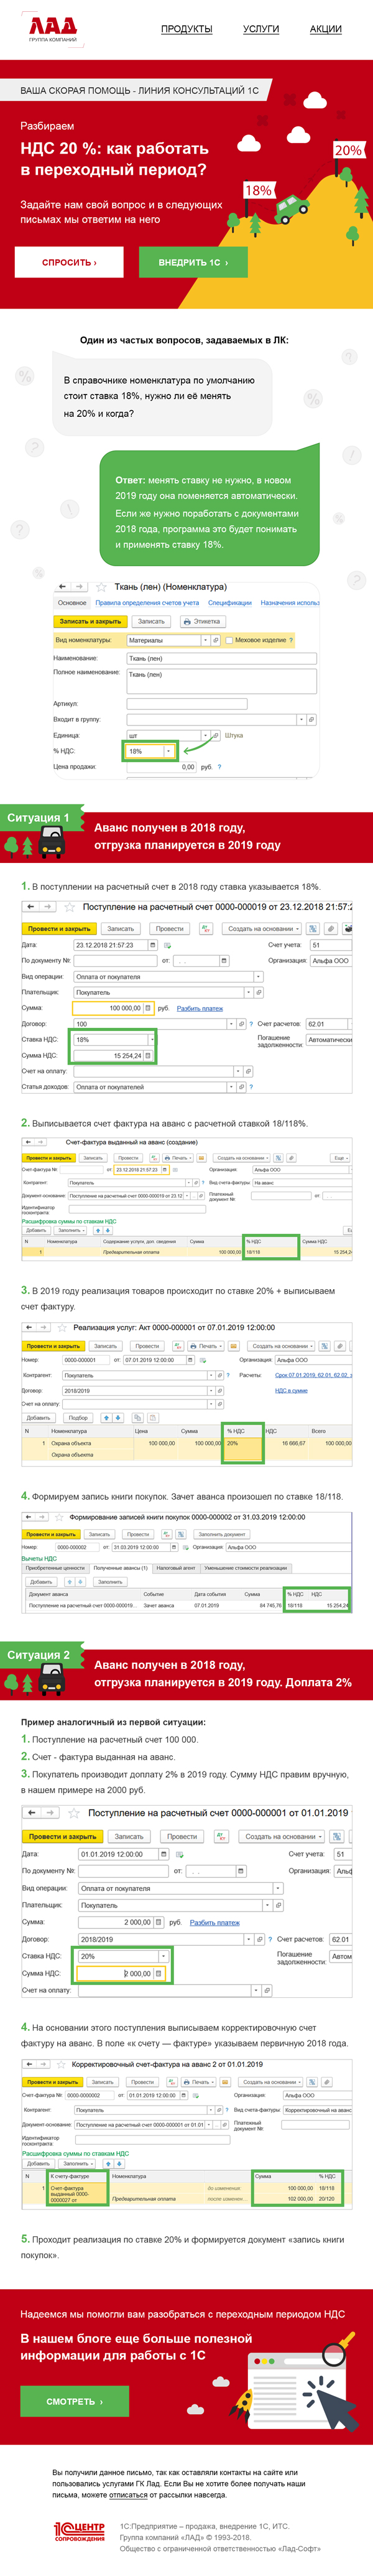
Task: Click СПРОСИТЬ button
Action: 69,262
